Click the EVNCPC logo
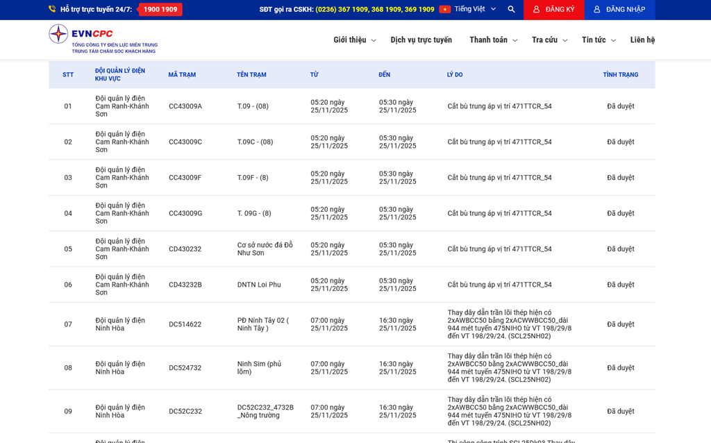 click(103, 39)
